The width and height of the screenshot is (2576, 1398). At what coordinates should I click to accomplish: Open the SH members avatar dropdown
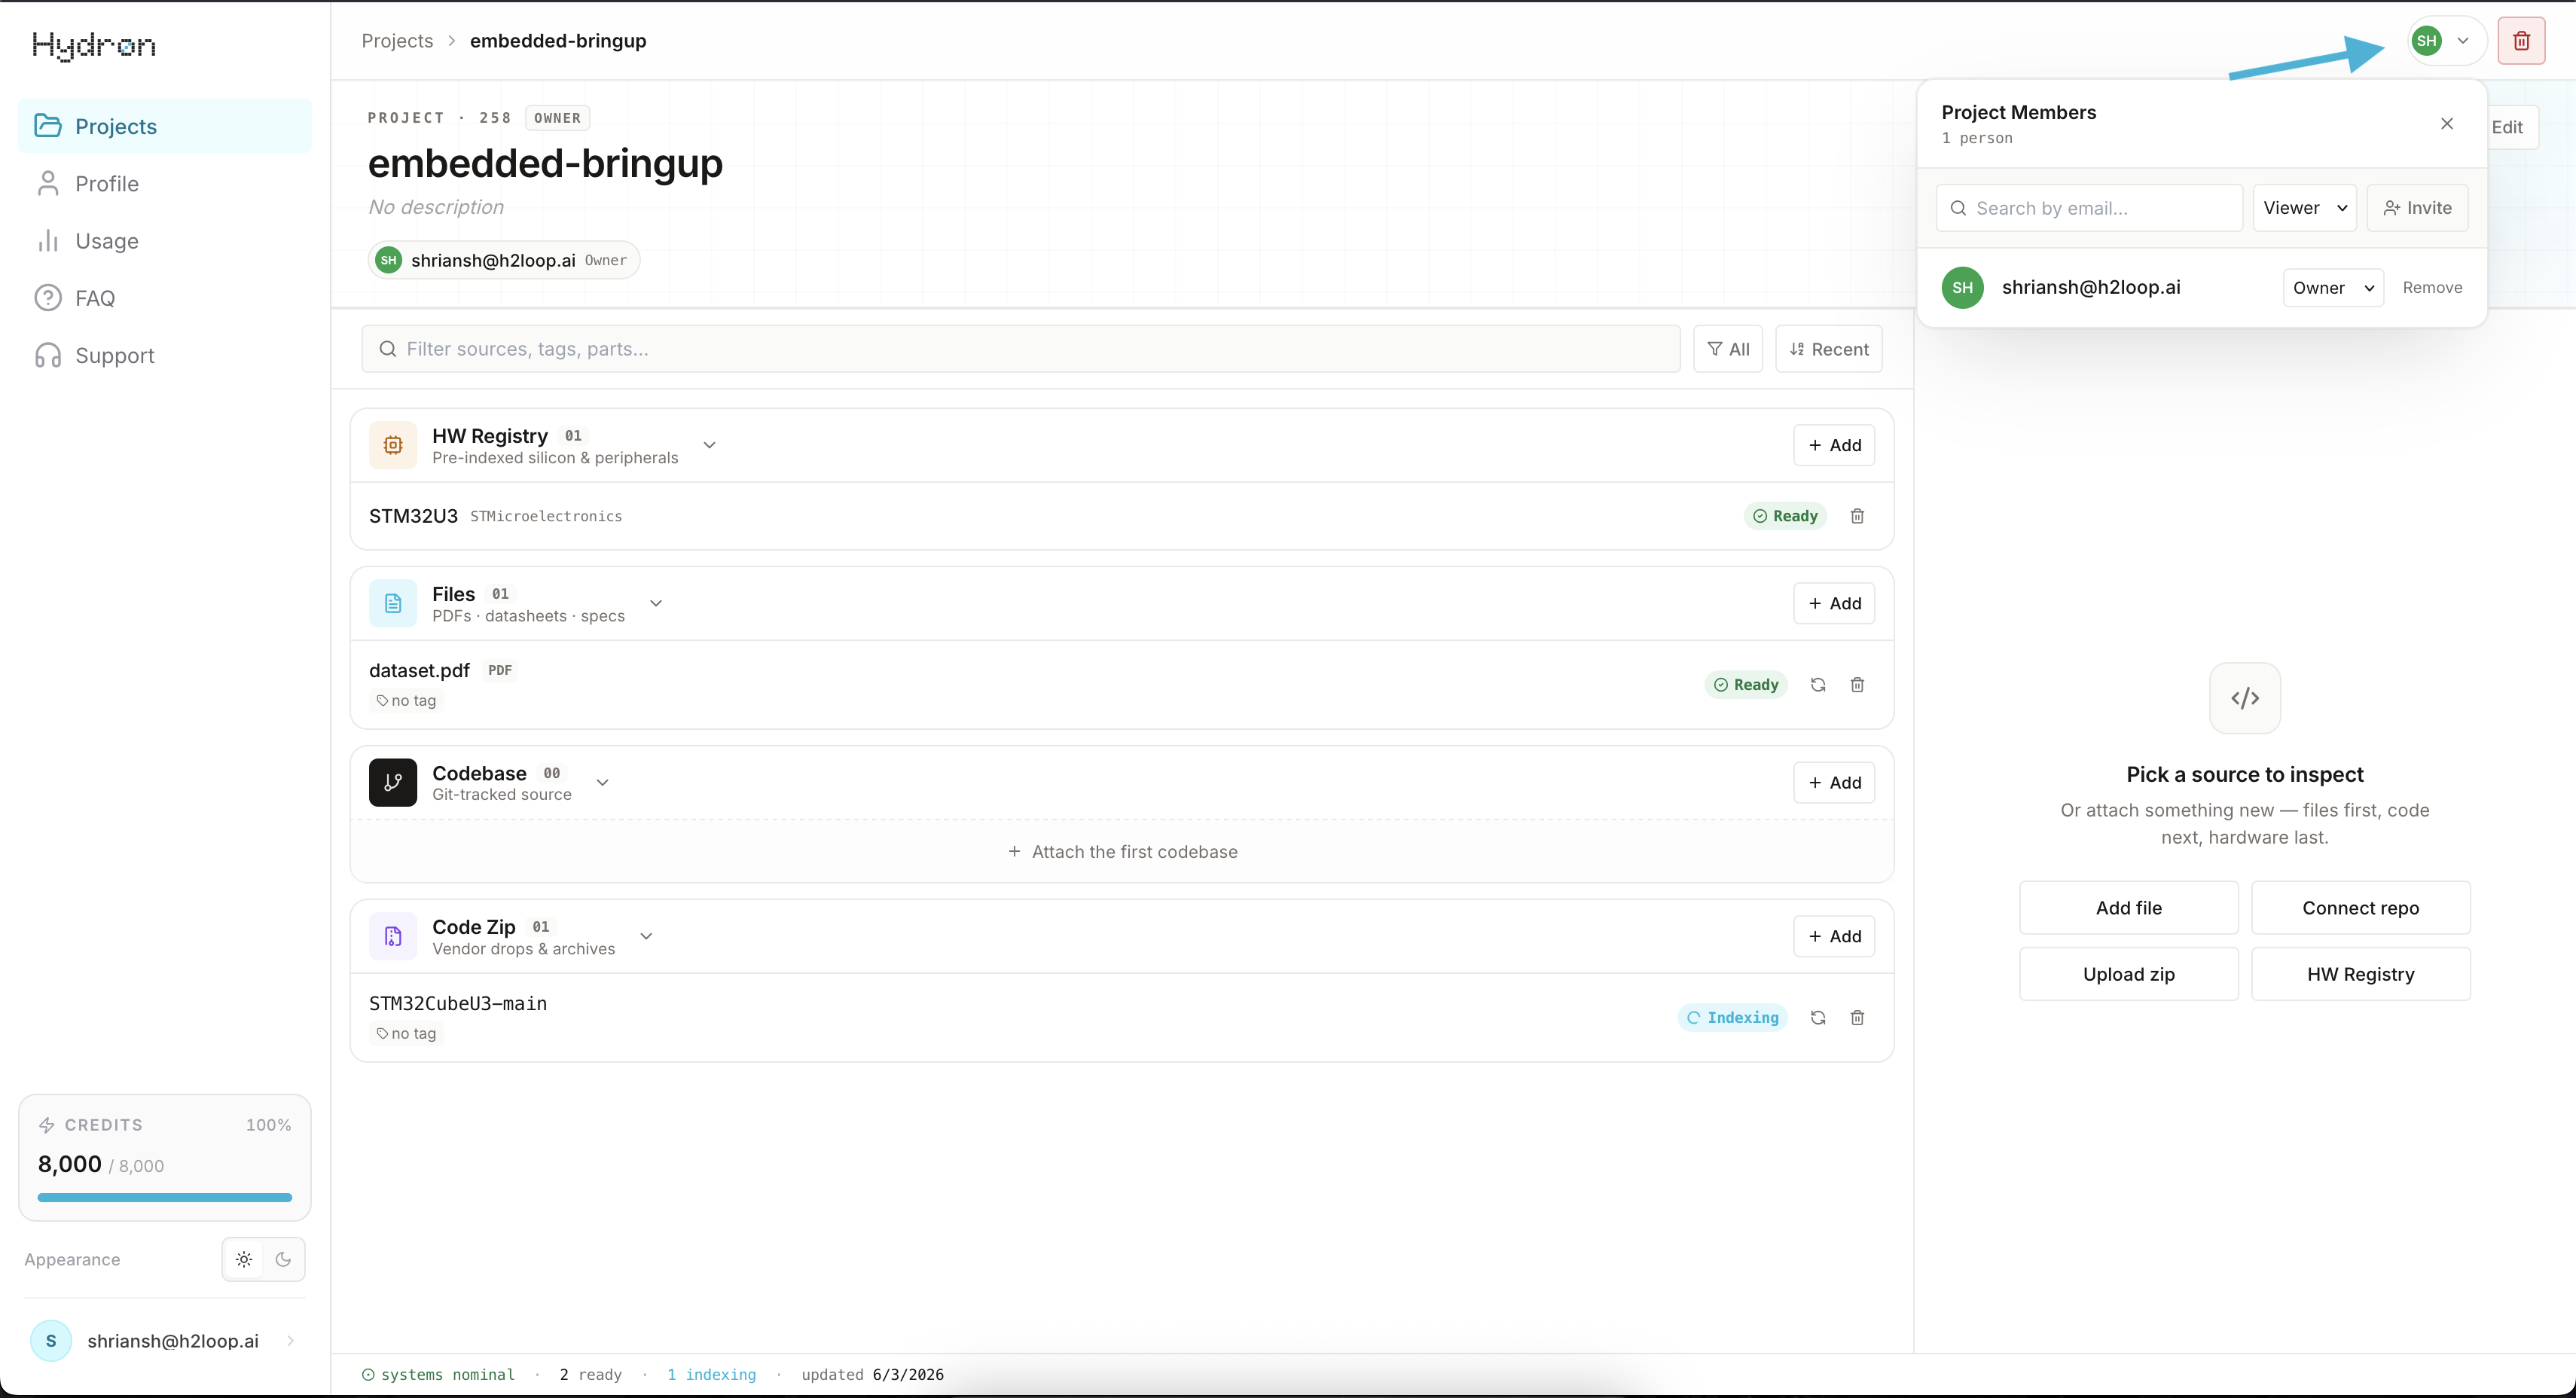coord(2445,41)
